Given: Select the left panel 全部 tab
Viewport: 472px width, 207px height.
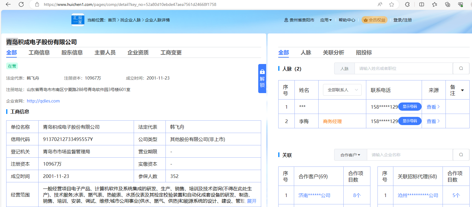Looking at the screenshot, I should [x=11, y=53].
